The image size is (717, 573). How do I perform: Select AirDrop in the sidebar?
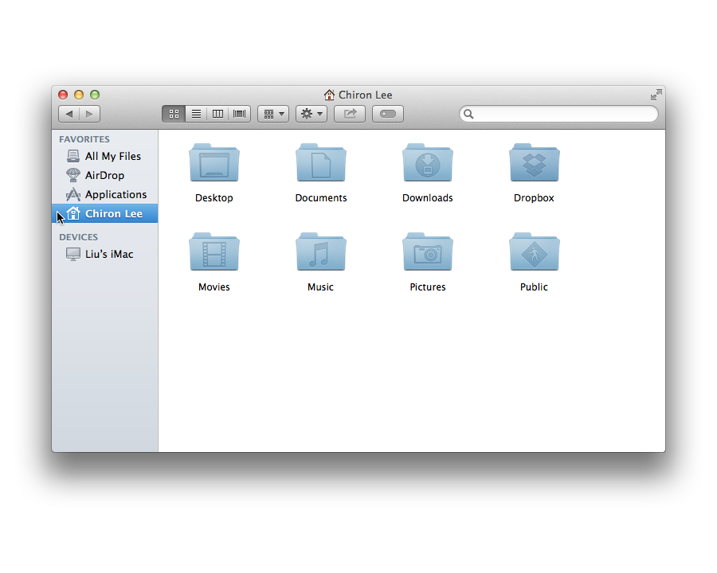104,176
